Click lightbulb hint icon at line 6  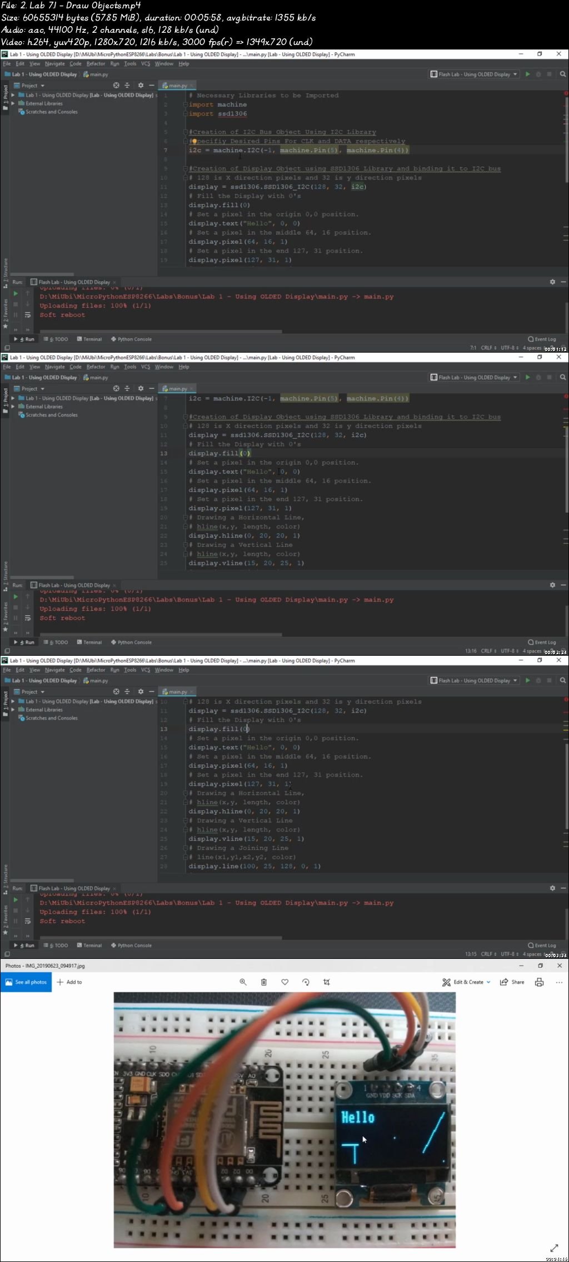point(195,141)
